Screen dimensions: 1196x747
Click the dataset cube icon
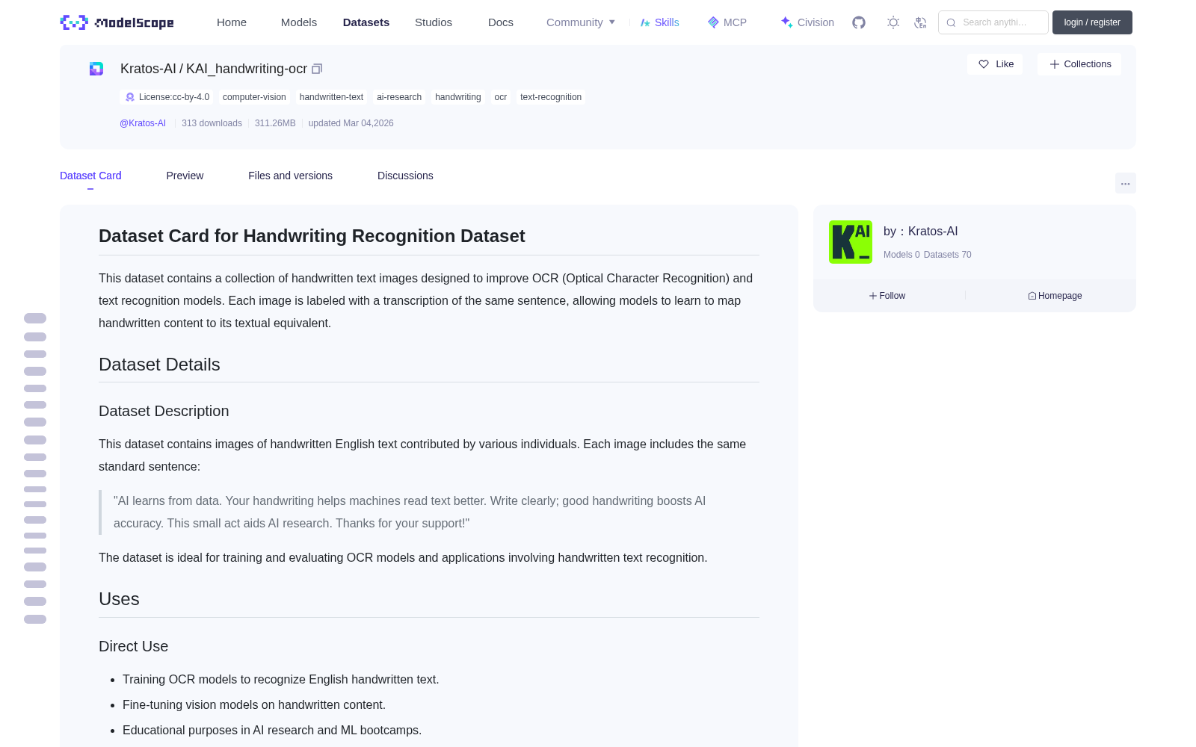pyautogui.click(x=96, y=69)
